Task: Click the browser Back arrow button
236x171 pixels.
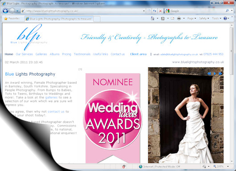Action: click(x=6, y=11)
